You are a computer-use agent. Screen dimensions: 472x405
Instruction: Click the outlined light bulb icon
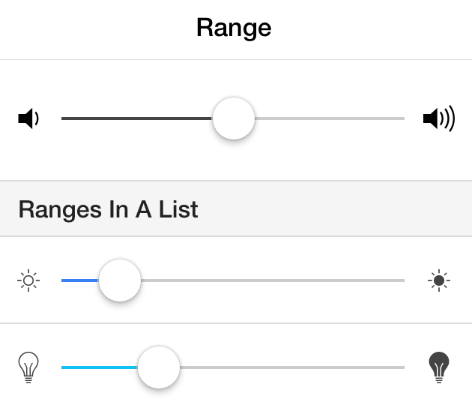pos(28,367)
